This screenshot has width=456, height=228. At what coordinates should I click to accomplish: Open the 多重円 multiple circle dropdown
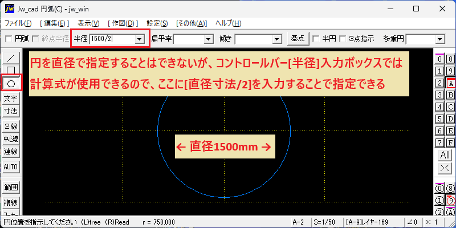(x=439, y=39)
